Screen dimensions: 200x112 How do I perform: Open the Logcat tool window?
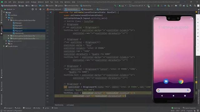(x=8, y=108)
